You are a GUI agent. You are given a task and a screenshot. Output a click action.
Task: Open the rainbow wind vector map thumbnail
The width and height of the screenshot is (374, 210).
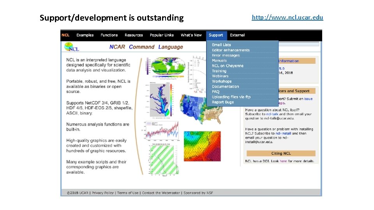202,146
